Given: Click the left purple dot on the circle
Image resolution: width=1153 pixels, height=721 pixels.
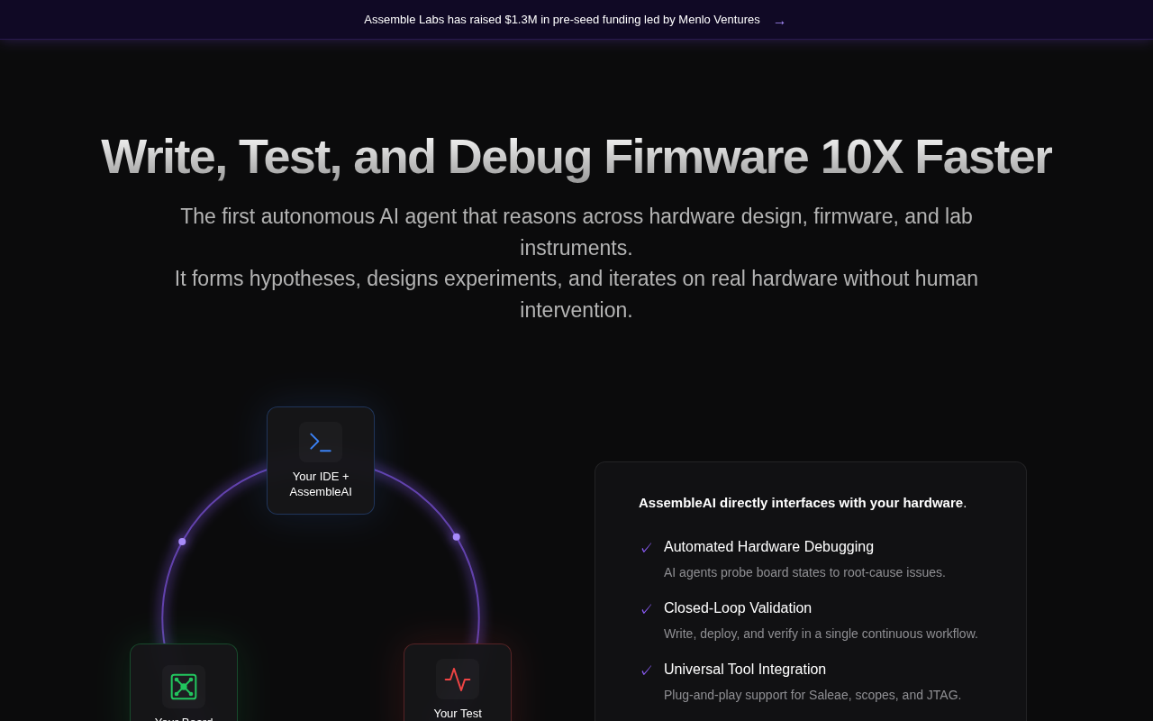Looking at the screenshot, I should pos(182,542).
